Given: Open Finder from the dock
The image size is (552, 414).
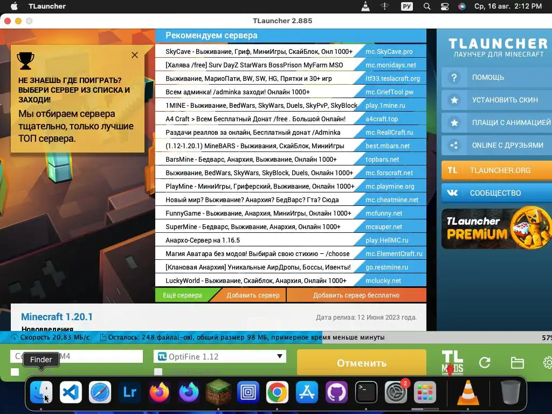Looking at the screenshot, I should pyautogui.click(x=41, y=392).
